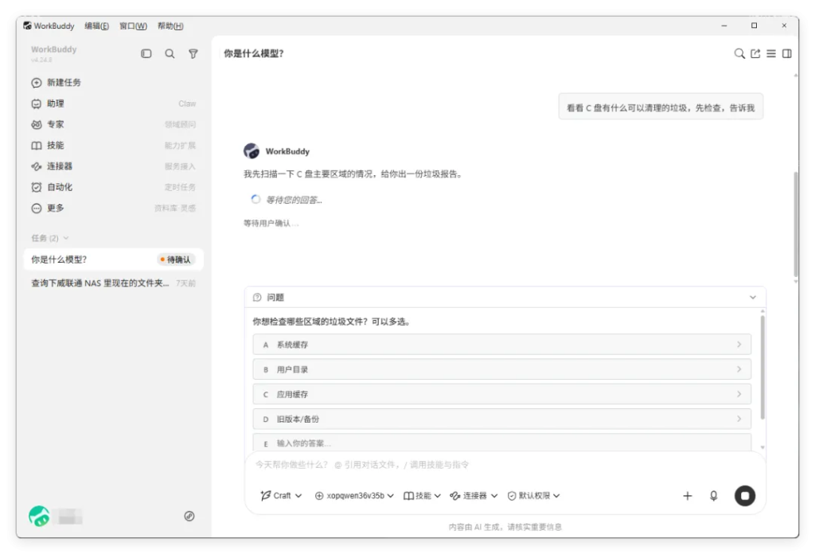Click the filter funnel icon
The image size is (815, 554).
click(193, 53)
